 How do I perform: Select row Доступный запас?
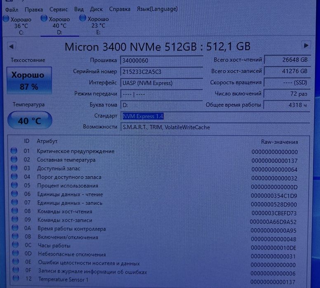[x=154, y=169]
